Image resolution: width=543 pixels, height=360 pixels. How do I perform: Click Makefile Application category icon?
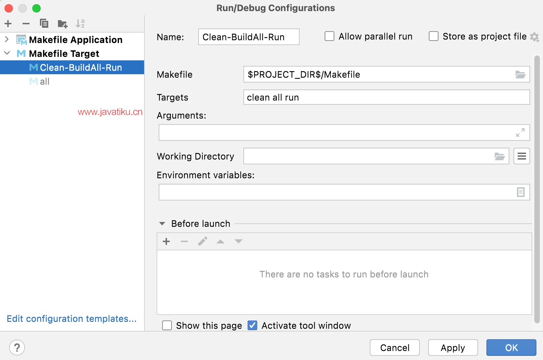click(x=22, y=40)
